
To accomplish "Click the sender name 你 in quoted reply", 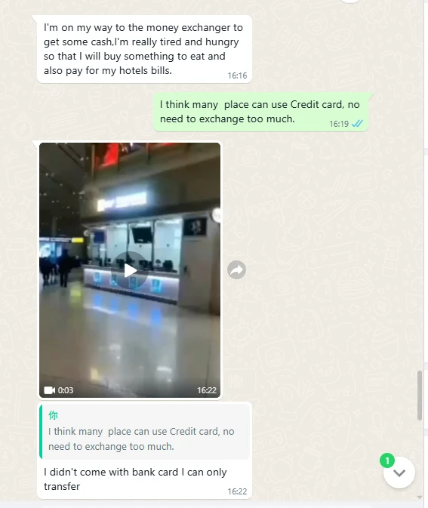I will tap(53, 415).
